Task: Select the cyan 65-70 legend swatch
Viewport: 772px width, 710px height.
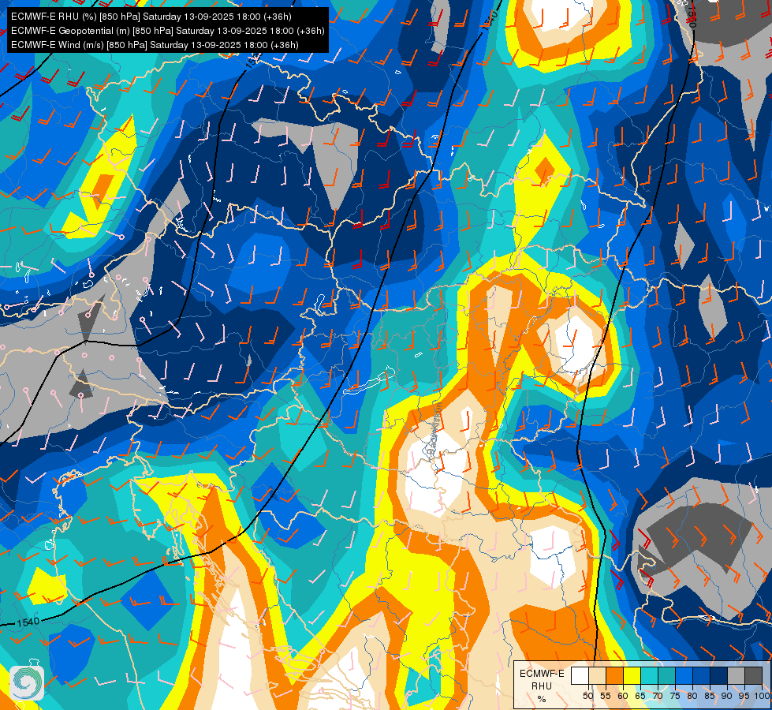Action: tap(650, 675)
